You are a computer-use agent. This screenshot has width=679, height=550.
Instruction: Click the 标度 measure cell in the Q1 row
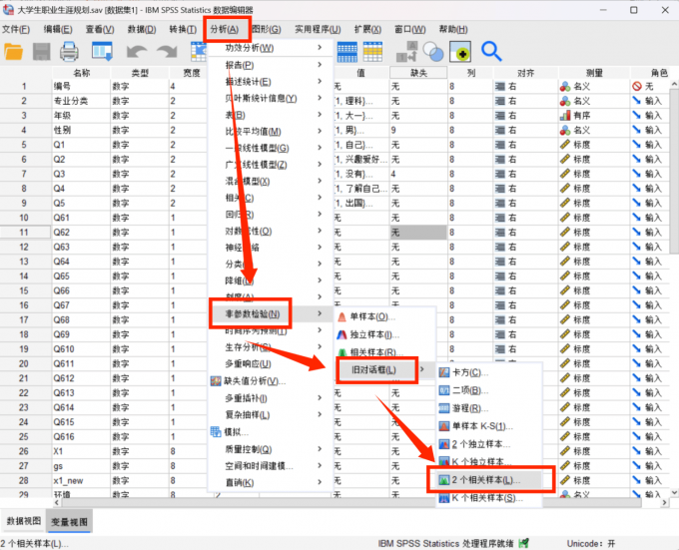pyautogui.click(x=594, y=145)
